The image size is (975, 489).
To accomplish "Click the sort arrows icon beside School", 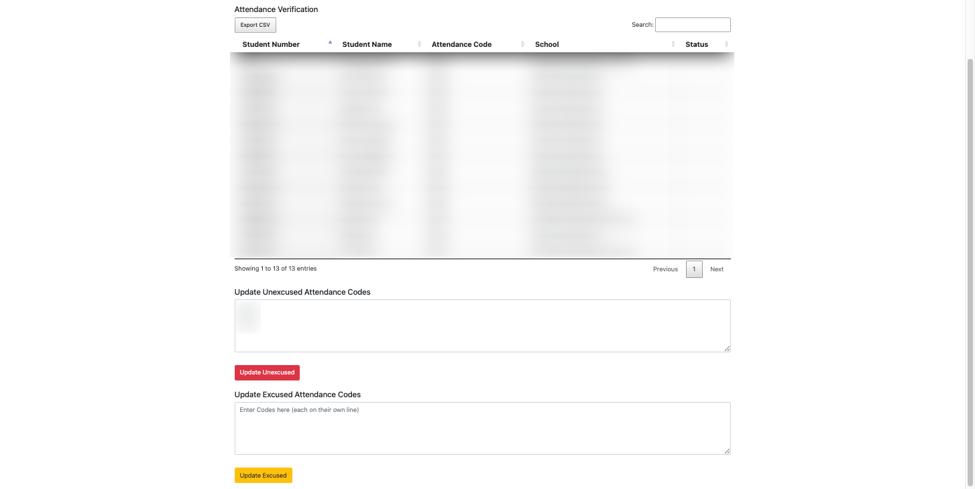I will pyautogui.click(x=673, y=44).
